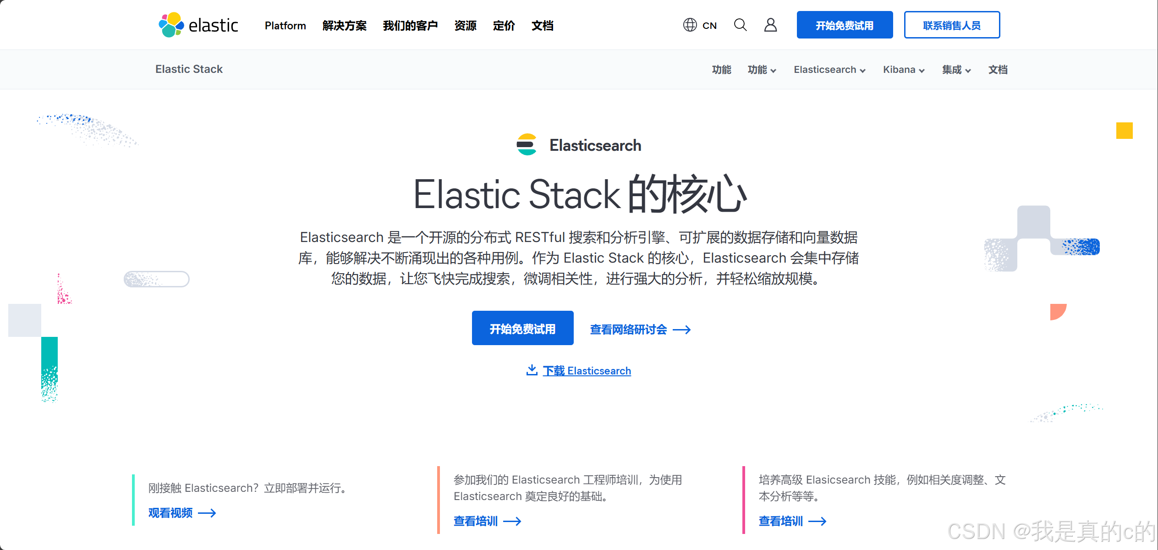Click 功能 link without chevron in subnav

pos(721,70)
